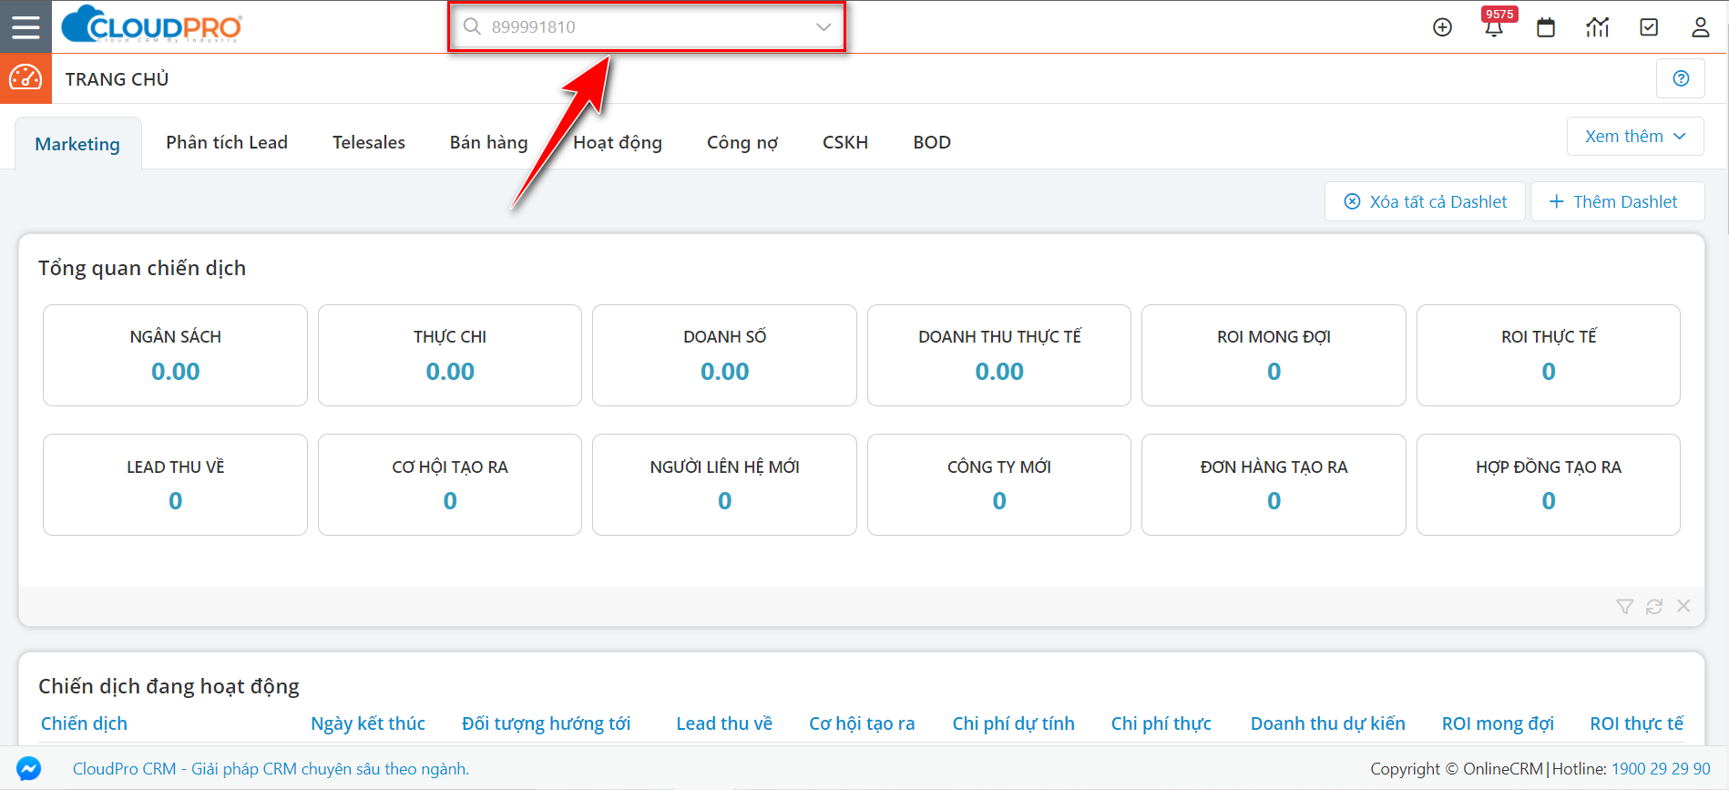This screenshot has width=1729, height=790.
Task: Click the NGÂN SÁCH card
Action: (x=175, y=355)
